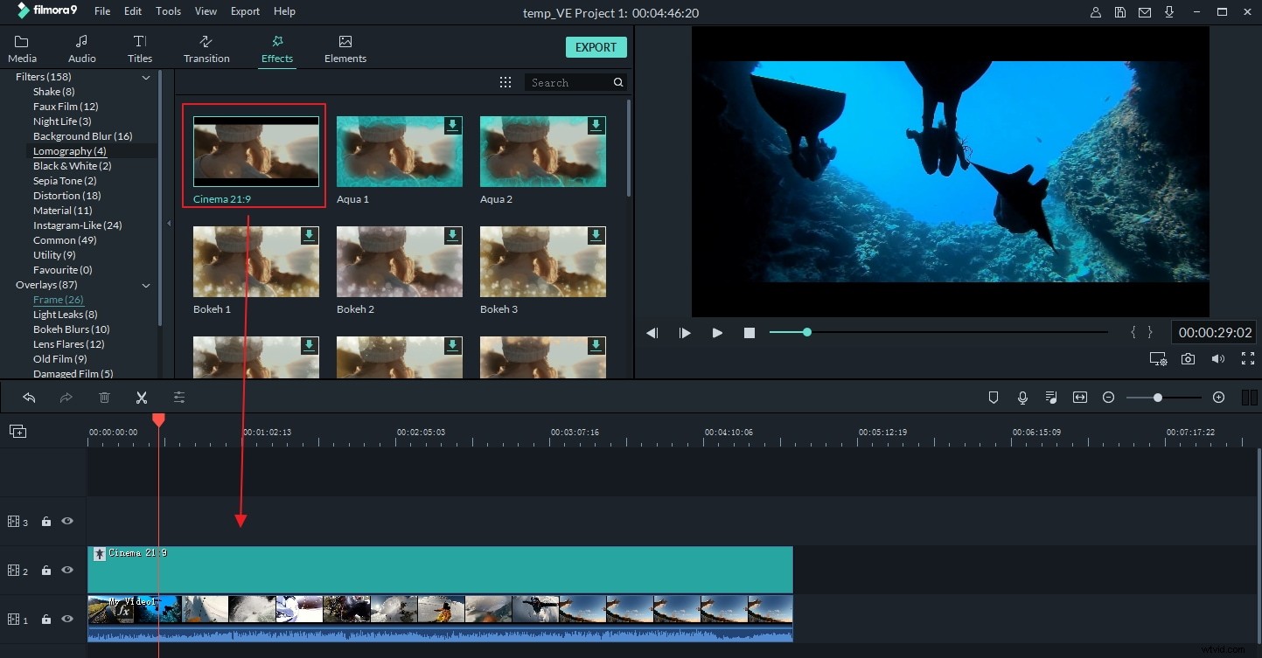Image resolution: width=1262 pixels, height=658 pixels.
Task: Click the Undo arrow icon
Action: pyautogui.click(x=29, y=398)
